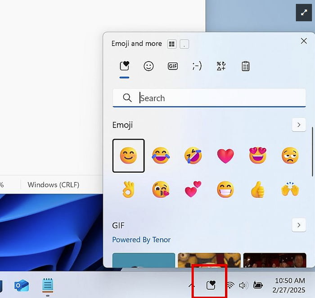Click the volume speaker tray icon
The height and width of the screenshot is (298, 315).
243,285
